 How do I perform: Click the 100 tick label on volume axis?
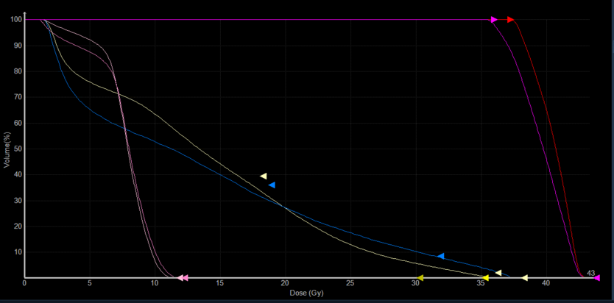[16, 20]
